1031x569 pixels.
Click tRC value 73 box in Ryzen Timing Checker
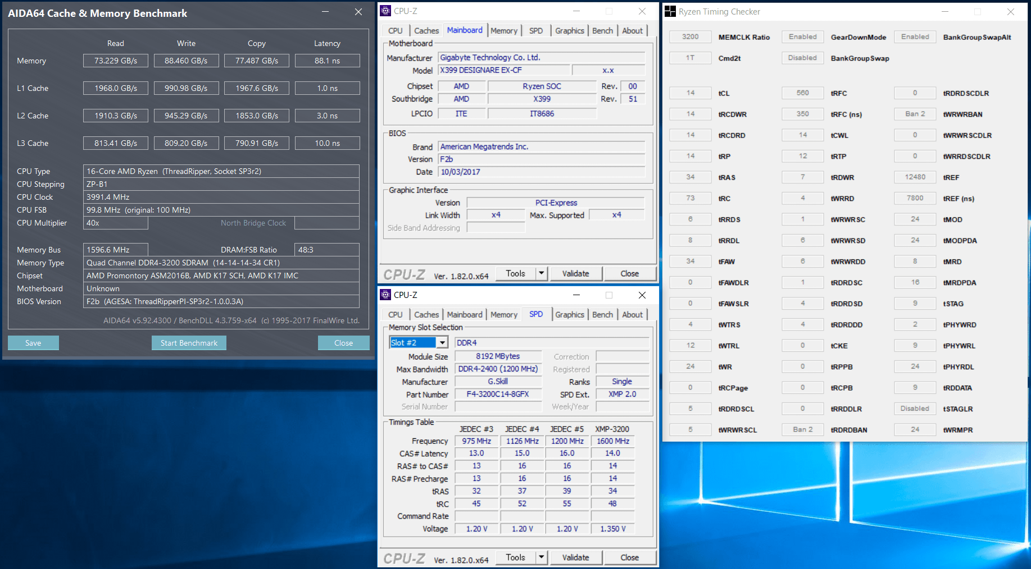tap(691, 198)
